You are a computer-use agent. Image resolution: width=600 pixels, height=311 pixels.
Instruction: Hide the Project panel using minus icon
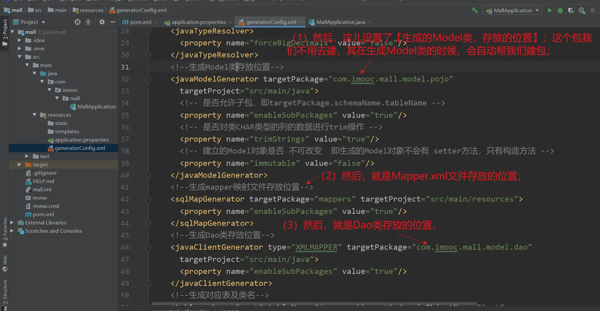click(113, 22)
